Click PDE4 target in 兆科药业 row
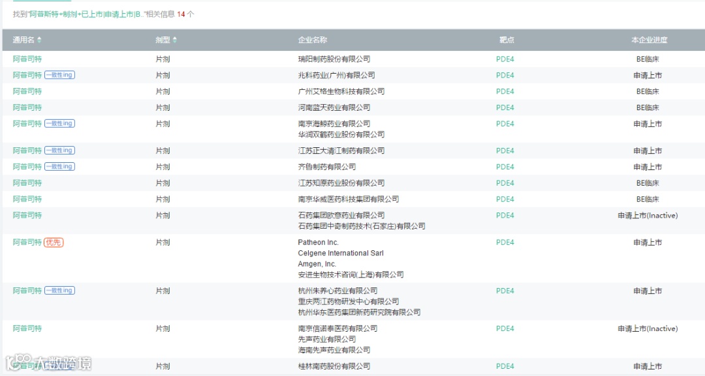This screenshot has height=376, width=705. pos(505,75)
